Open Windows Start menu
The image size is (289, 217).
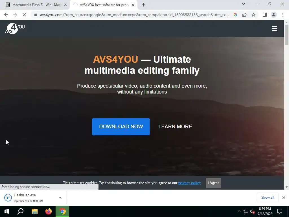7,211
